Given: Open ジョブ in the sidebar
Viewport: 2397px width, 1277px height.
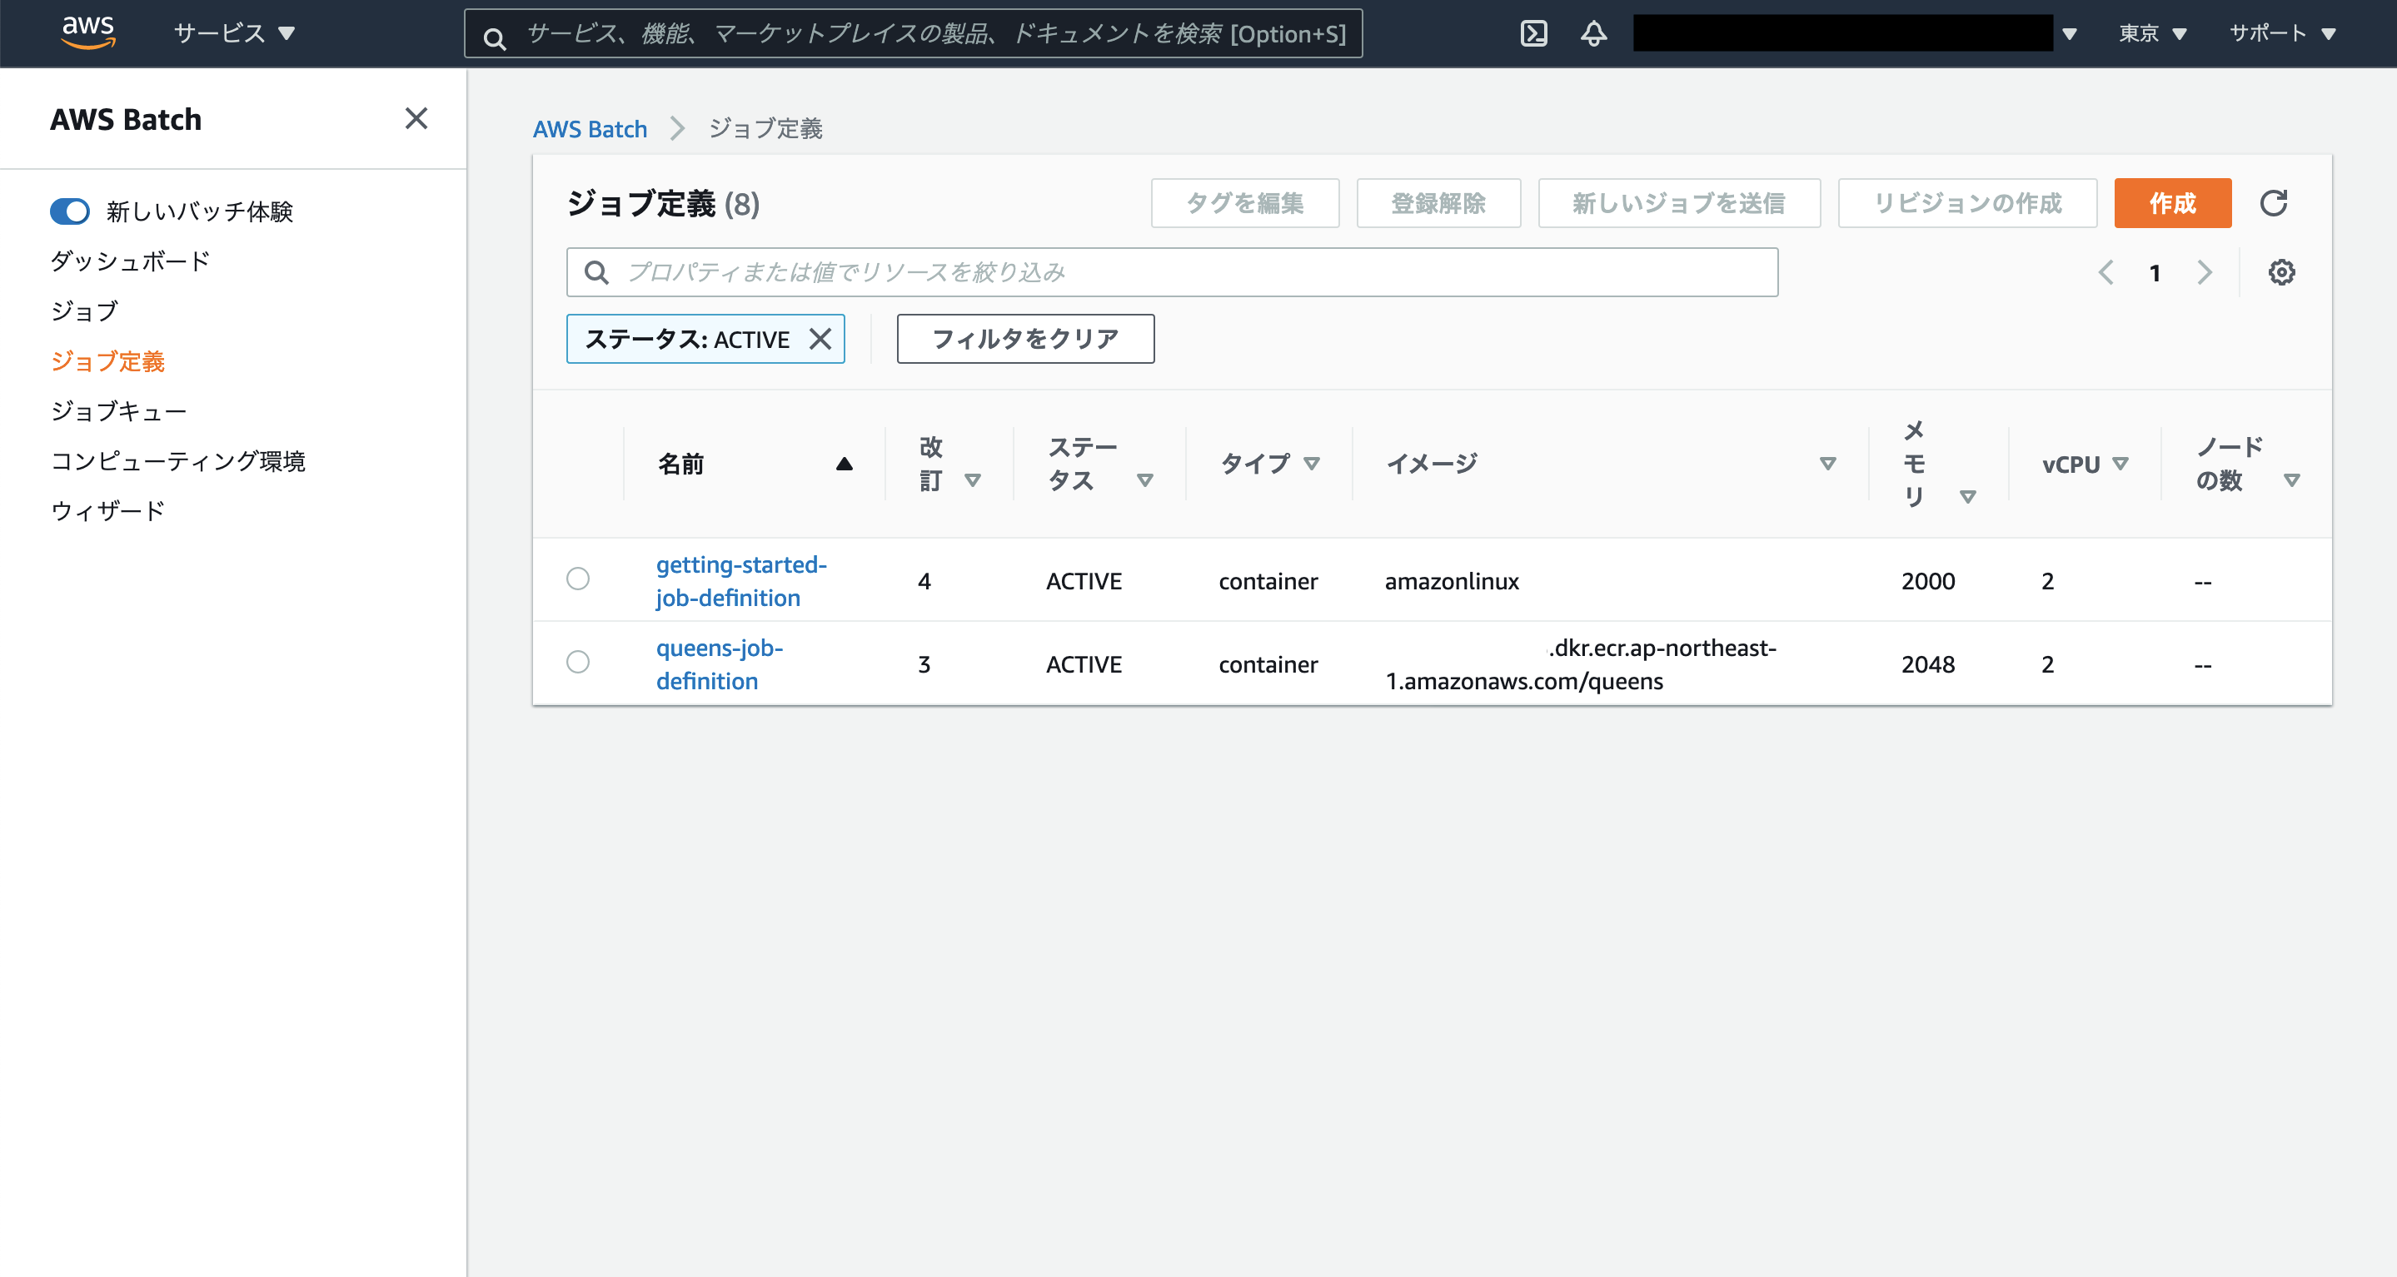Looking at the screenshot, I should pyautogui.click(x=85, y=311).
